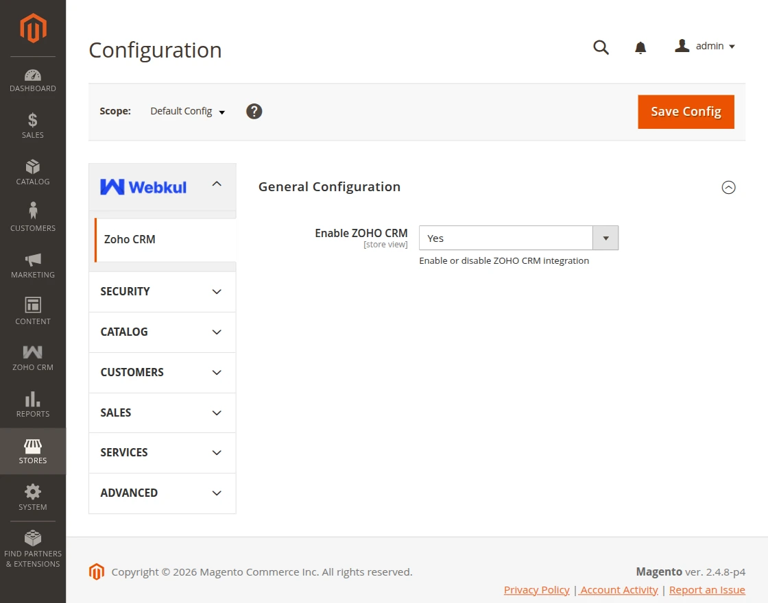The image size is (768, 603).
Task: Open the Report an Issue link
Action: click(707, 590)
